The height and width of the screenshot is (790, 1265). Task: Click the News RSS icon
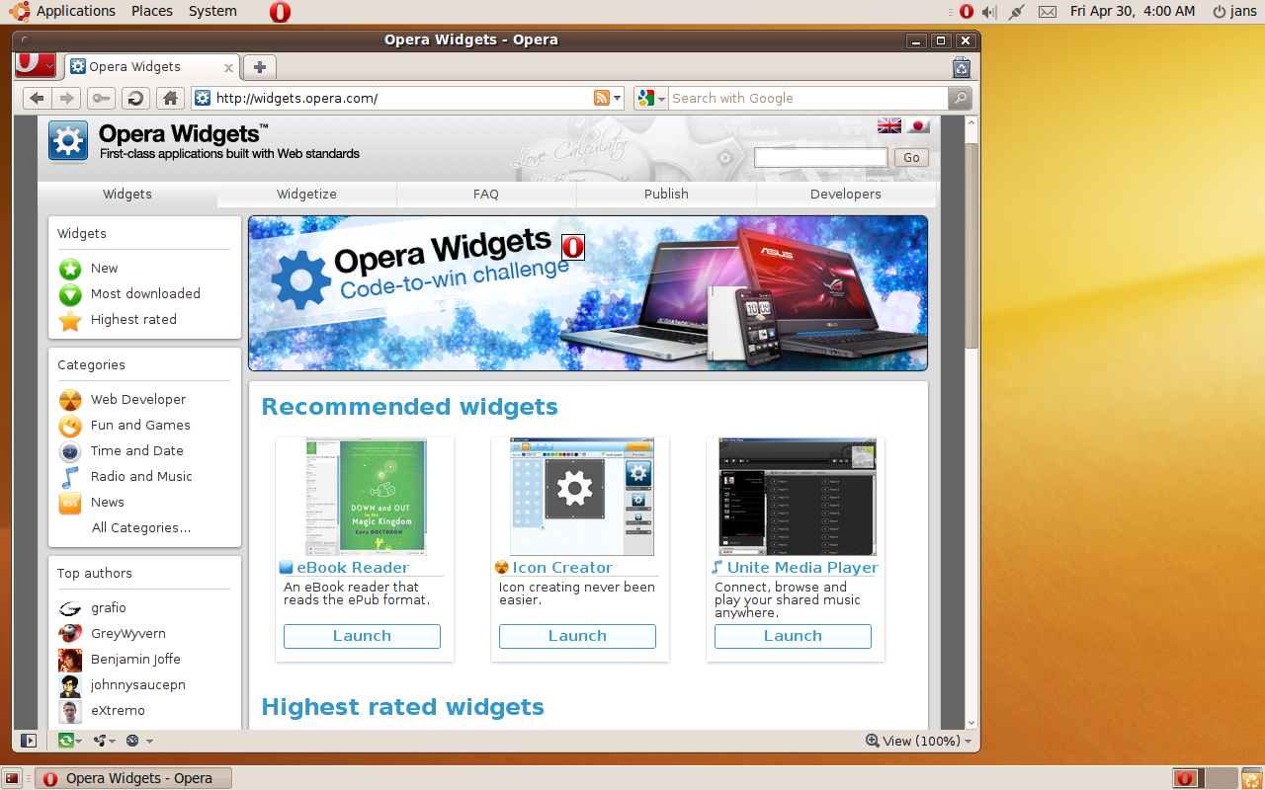tap(70, 503)
